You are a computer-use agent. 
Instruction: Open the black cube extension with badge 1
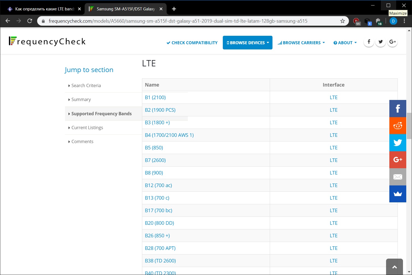click(x=367, y=21)
